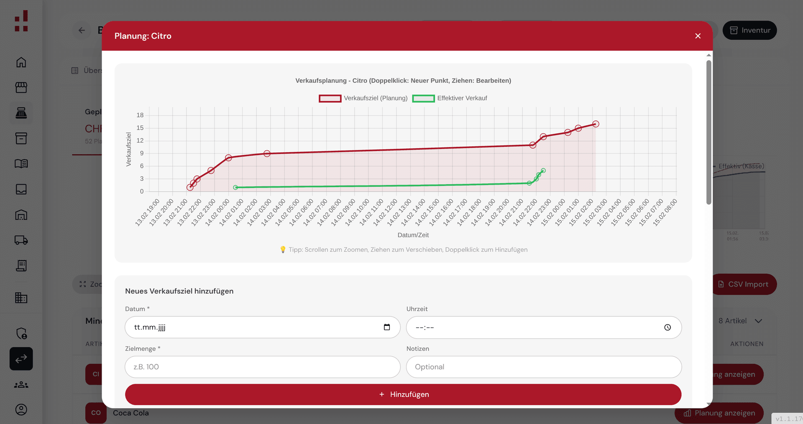Click the Inventur button
Image resolution: width=803 pixels, height=424 pixels.
tap(749, 30)
